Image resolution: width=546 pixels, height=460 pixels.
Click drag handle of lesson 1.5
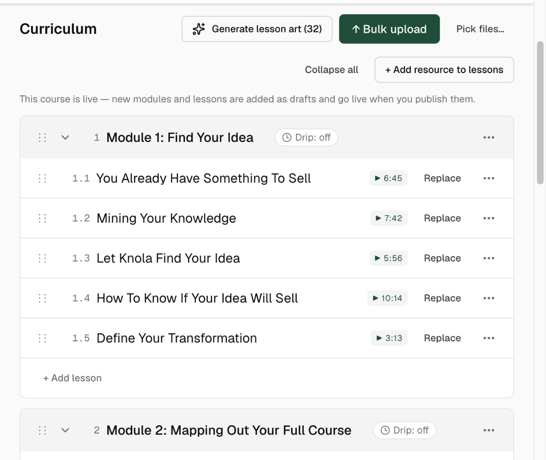point(42,338)
